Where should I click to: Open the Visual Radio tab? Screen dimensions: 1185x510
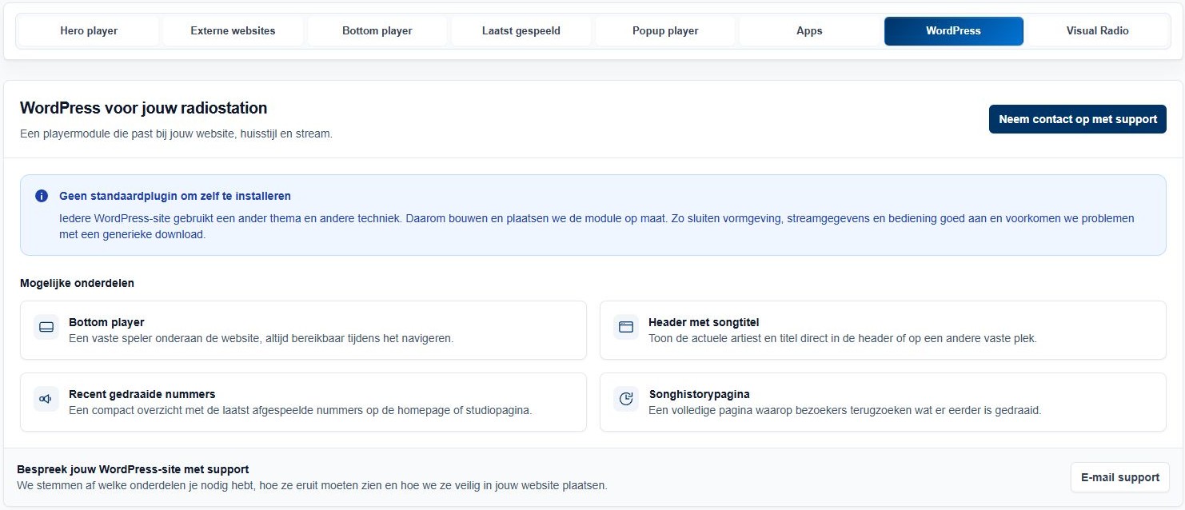[x=1098, y=31]
